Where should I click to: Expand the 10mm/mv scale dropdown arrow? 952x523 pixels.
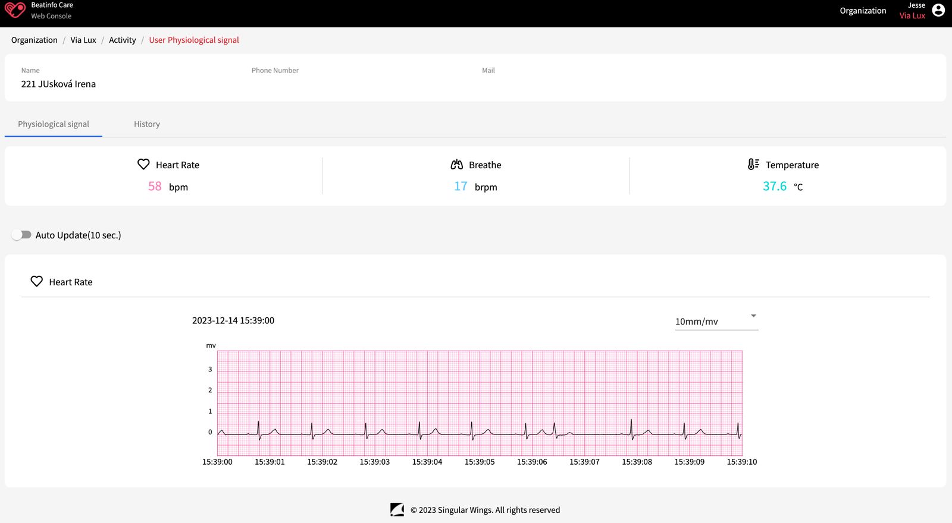click(753, 316)
